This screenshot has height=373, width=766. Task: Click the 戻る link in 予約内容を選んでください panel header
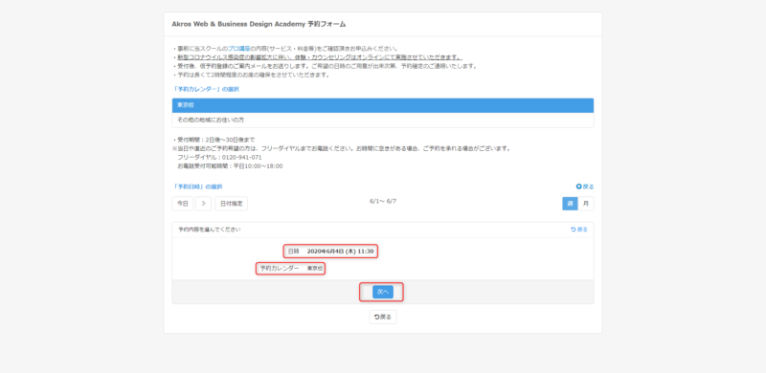[x=579, y=230]
